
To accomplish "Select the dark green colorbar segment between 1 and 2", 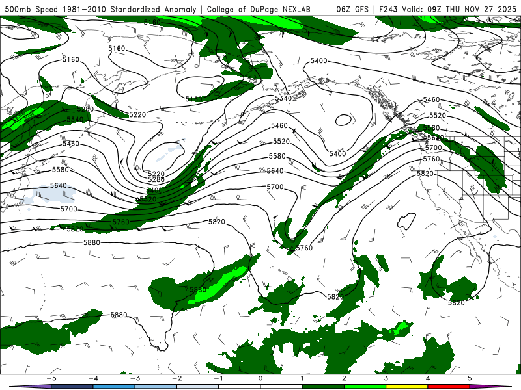I will pos(323,387).
